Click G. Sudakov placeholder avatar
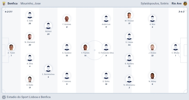The height and width of the screenshot is (100, 189). coord(67,47)
